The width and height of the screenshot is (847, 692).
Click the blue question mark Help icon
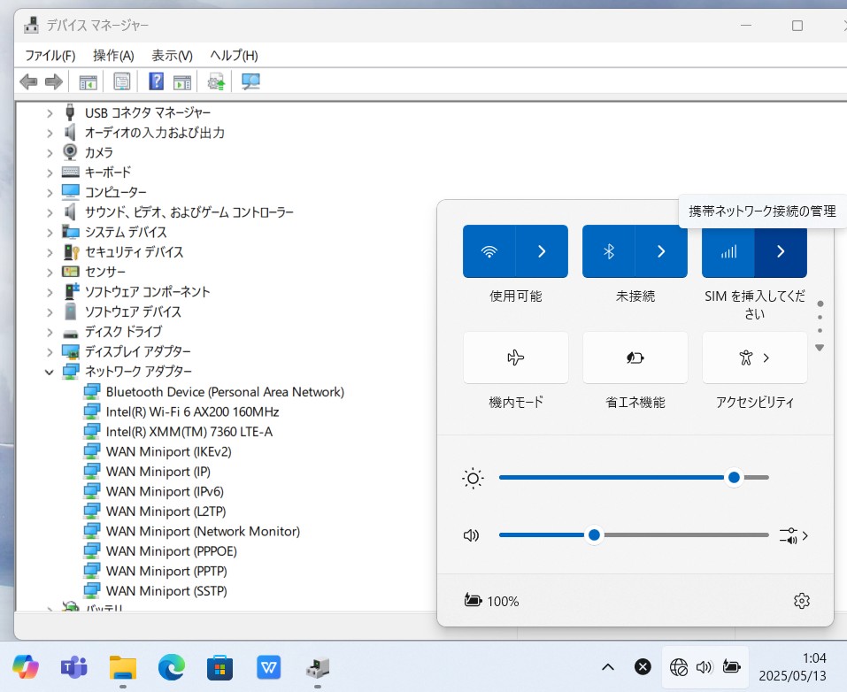click(x=156, y=81)
